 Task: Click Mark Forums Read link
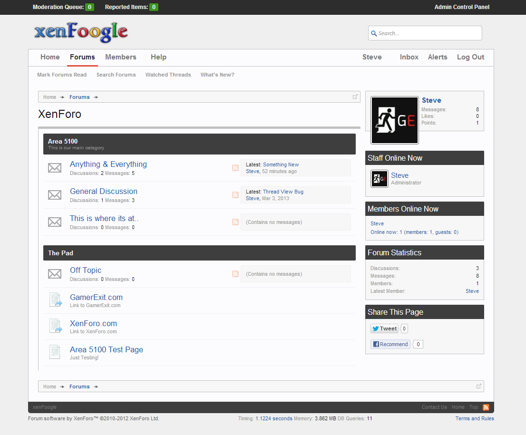coord(62,75)
